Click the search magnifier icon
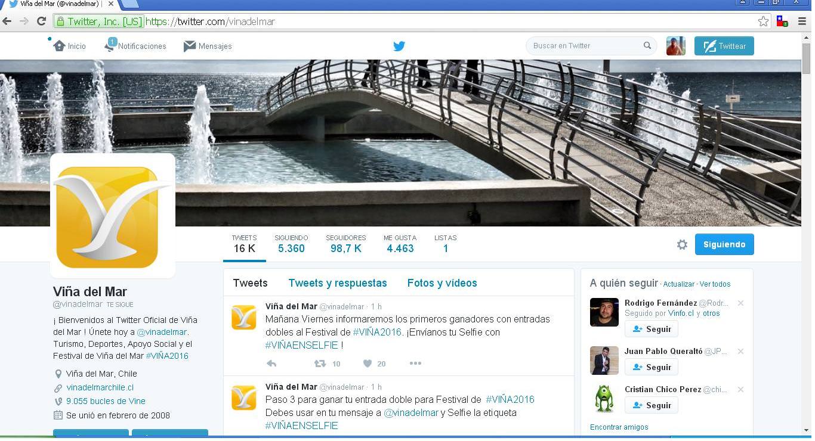Viewport: 815px width, 441px height. [647, 46]
